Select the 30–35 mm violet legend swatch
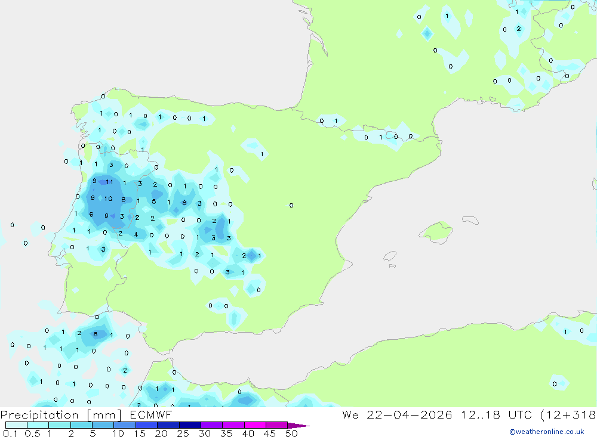The height and width of the screenshot is (437, 597). pyautogui.click(x=211, y=425)
